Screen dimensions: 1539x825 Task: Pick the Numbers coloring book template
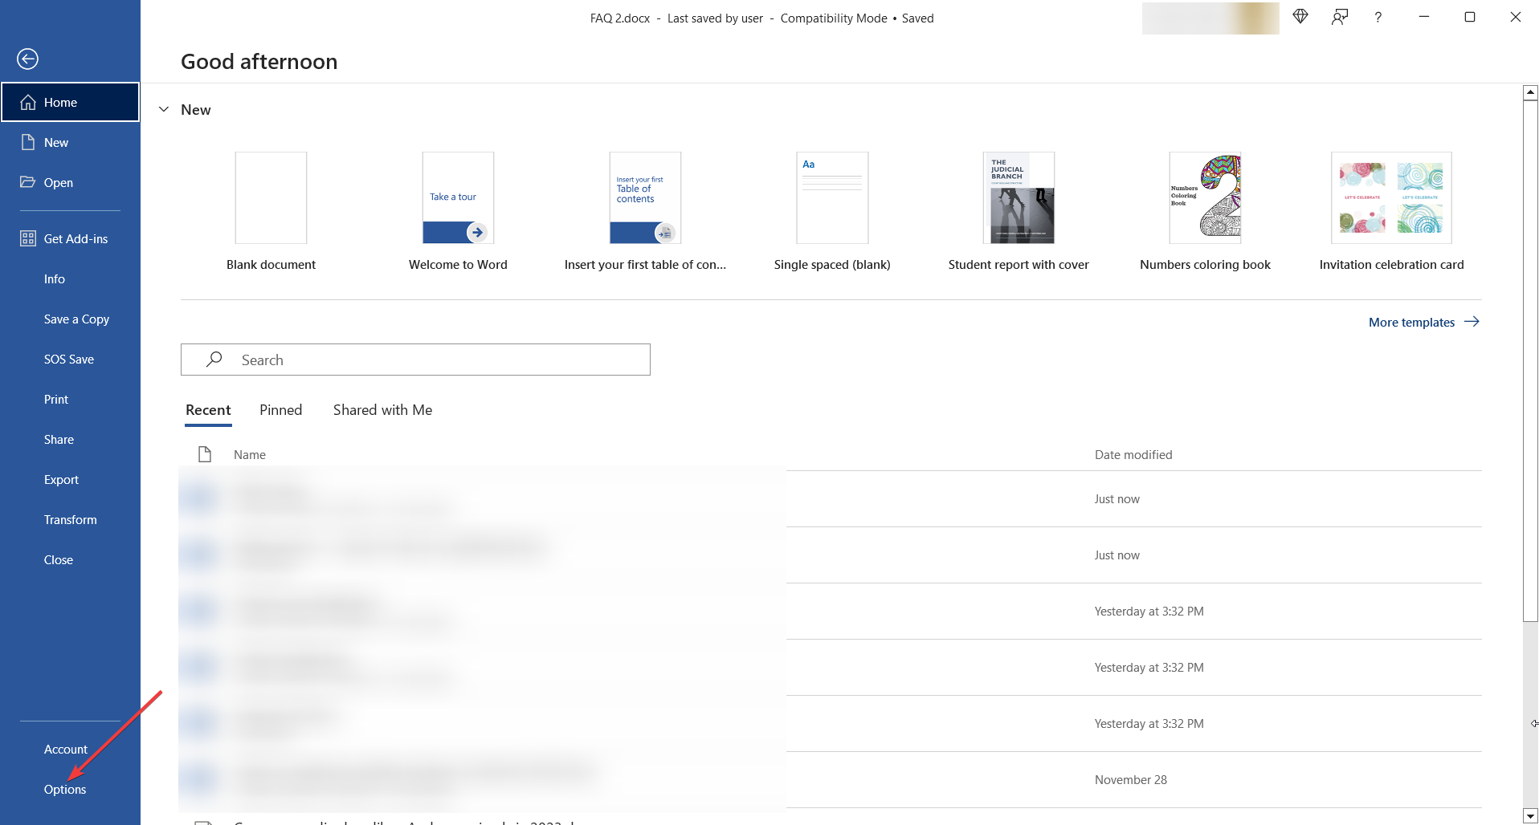(x=1205, y=212)
